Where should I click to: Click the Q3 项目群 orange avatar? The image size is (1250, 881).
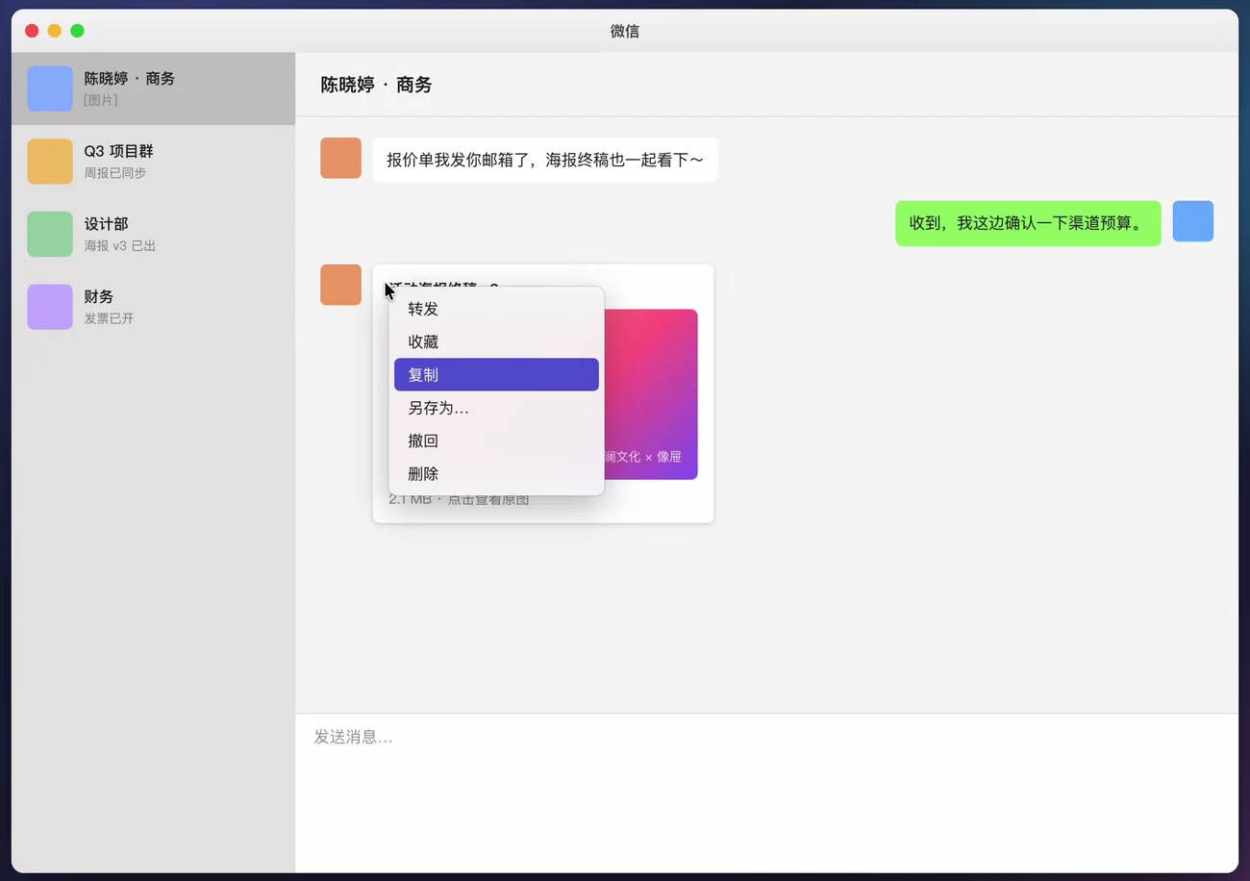tap(50, 162)
